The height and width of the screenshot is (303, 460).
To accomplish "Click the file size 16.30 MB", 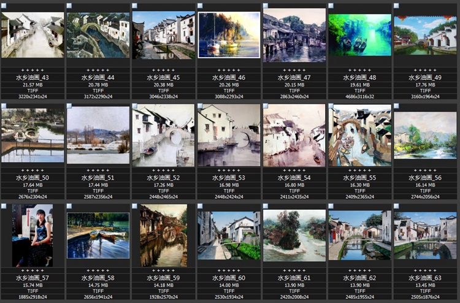I will pyautogui.click(x=359, y=185).
